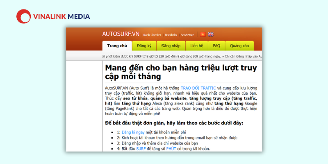
Task: Click the Đăng kí ngay link
Action: [x=133, y=132]
